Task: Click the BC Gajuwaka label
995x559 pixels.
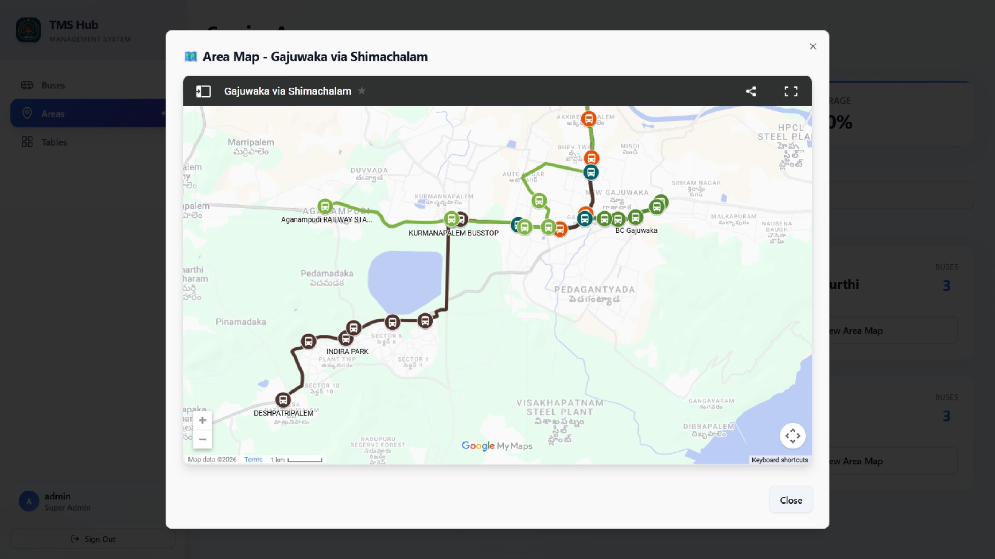Action: pyautogui.click(x=636, y=230)
